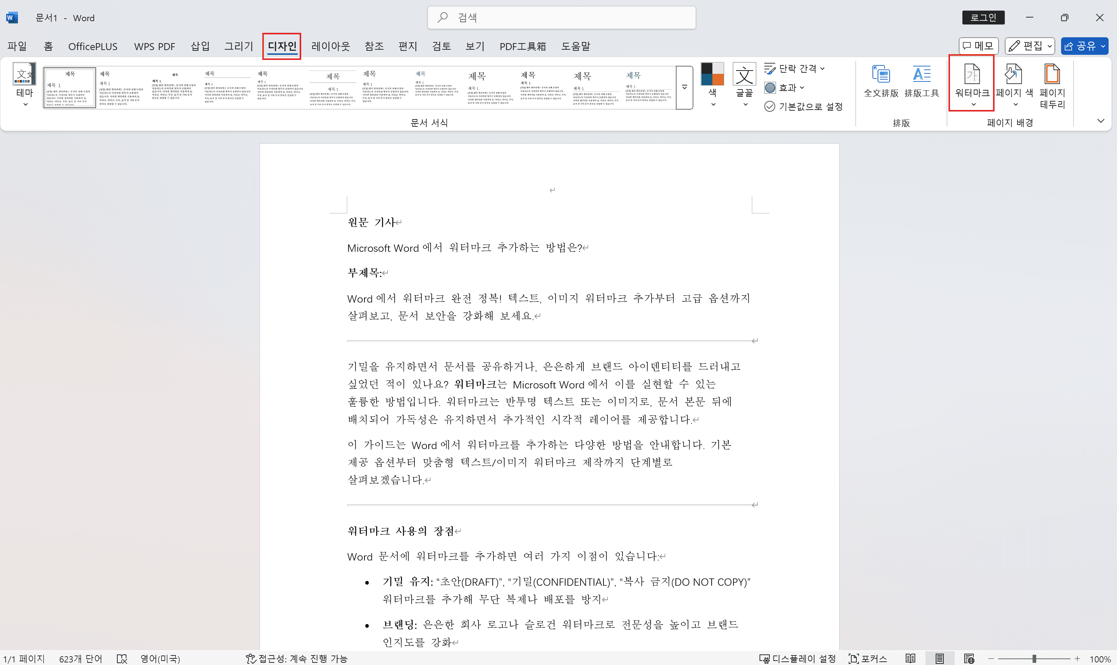1117x665 pixels.
Task: Click the 100% zoom level
Action: pyautogui.click(x=1101, y=659)
